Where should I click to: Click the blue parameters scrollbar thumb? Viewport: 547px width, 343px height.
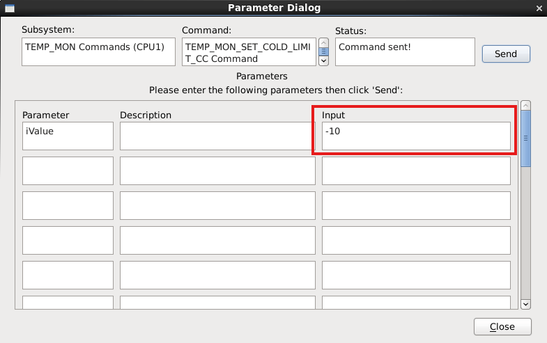[525, 138]
